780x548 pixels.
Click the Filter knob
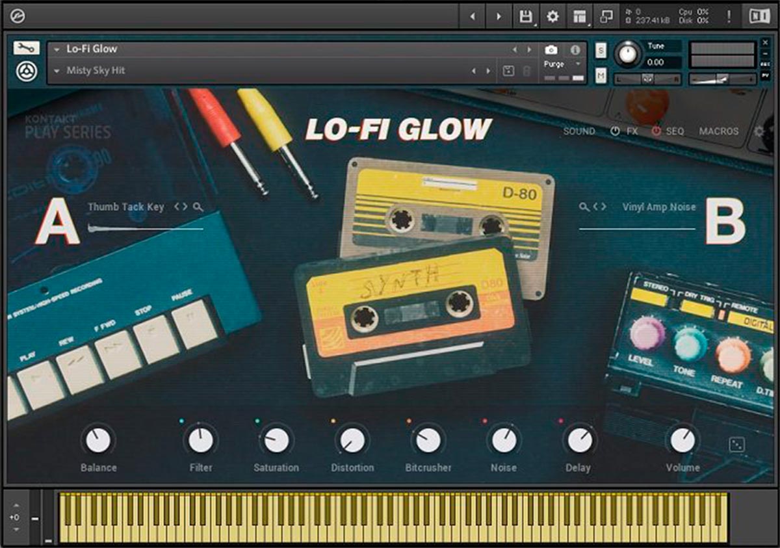click(201, 440)
